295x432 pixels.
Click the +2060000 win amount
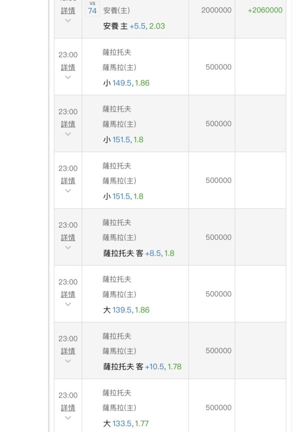[x=265, y=10]
